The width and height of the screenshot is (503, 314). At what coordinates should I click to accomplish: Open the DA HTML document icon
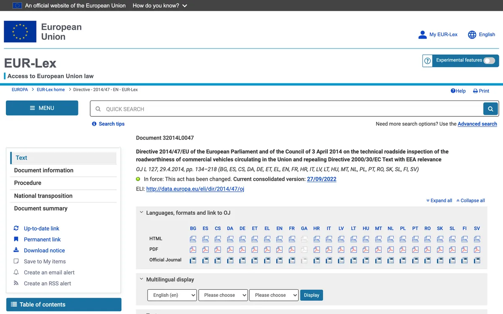coord(230,239)
